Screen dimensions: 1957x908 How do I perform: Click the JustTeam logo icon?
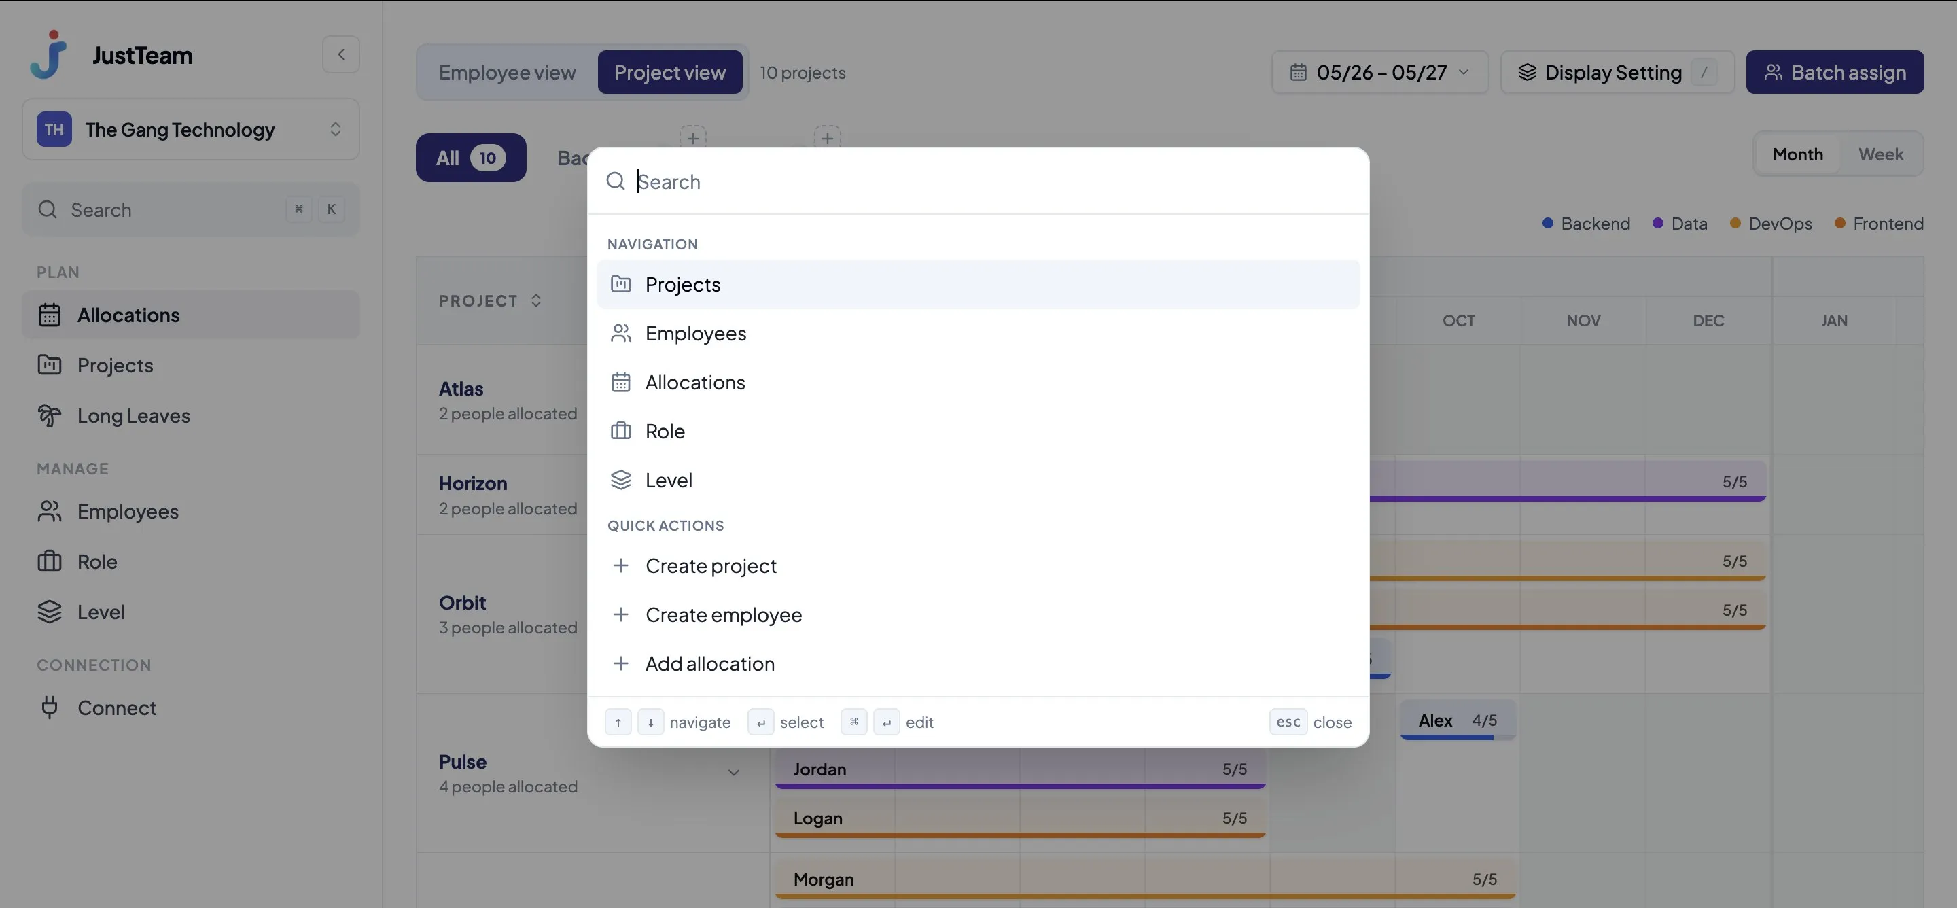49,54
